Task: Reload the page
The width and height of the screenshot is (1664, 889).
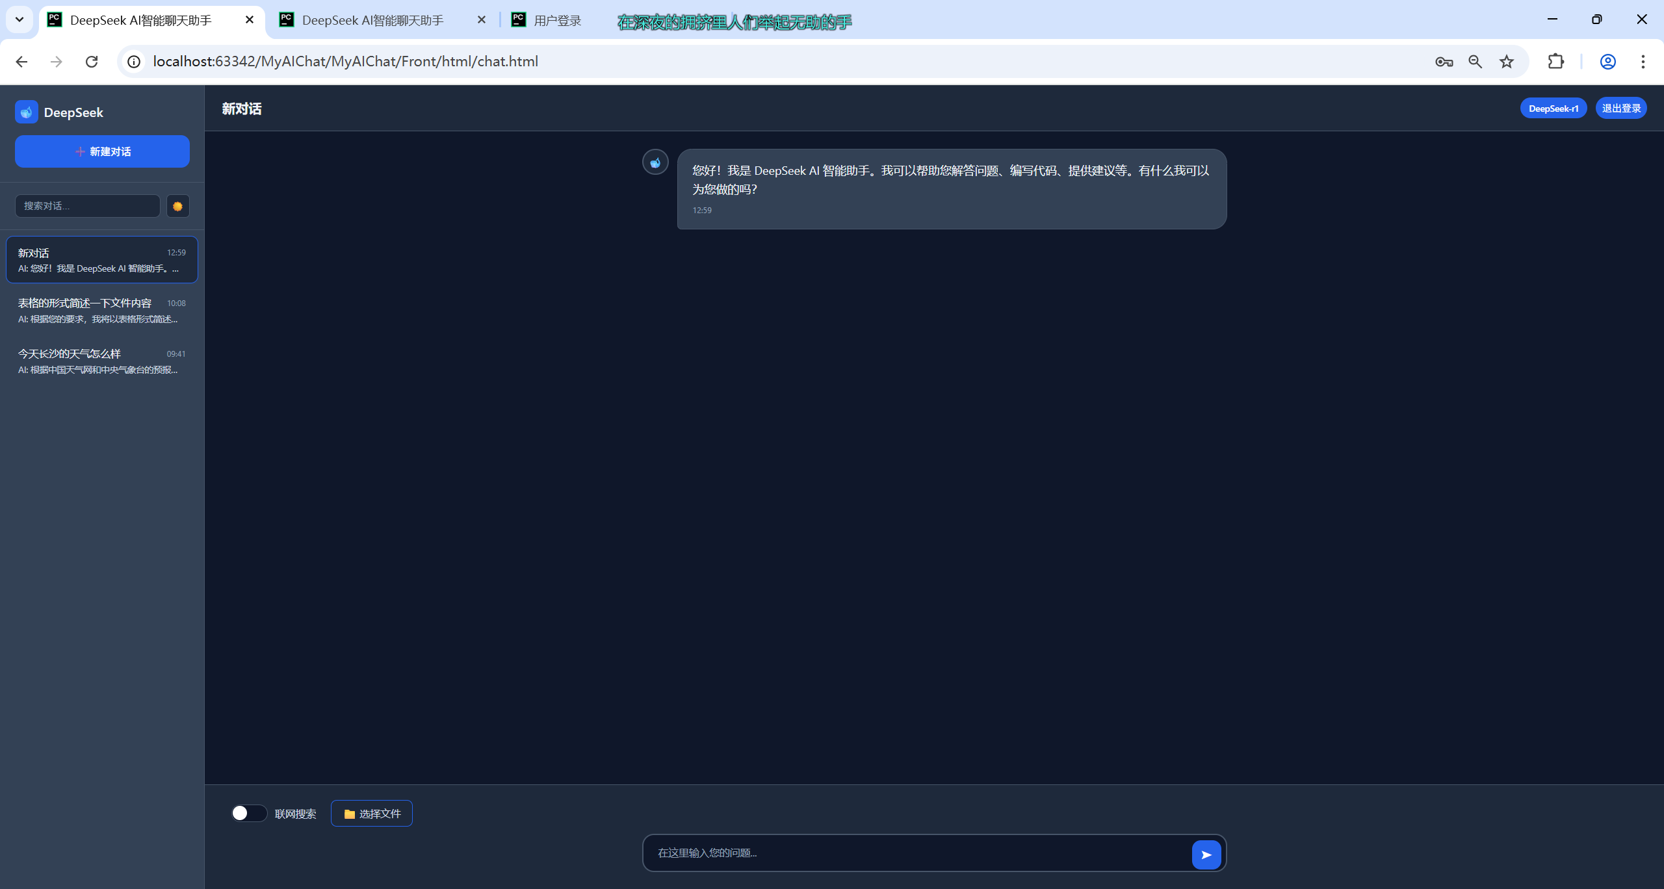Action: pos(92,62)
